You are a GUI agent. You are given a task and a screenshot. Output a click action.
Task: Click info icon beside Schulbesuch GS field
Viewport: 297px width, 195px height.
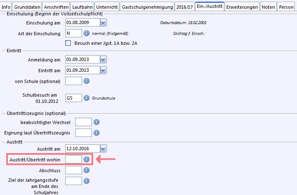tap(87, 98)
